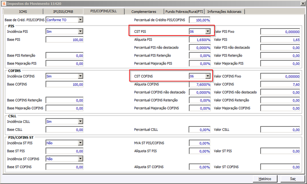Edit the Alíquota ST COFINS field
The height and width of the screenshot is (184, 307).
coord(200,167)
